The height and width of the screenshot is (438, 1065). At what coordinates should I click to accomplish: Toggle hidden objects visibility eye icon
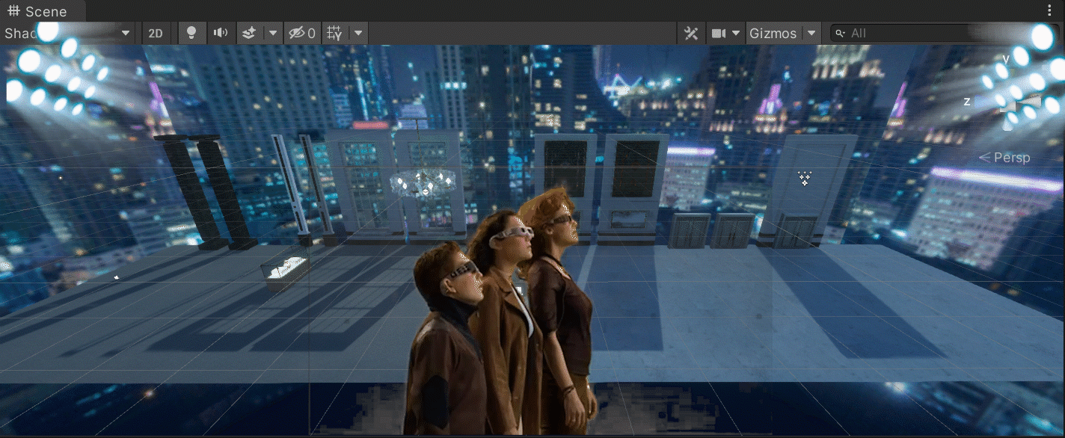coord(302,33)
